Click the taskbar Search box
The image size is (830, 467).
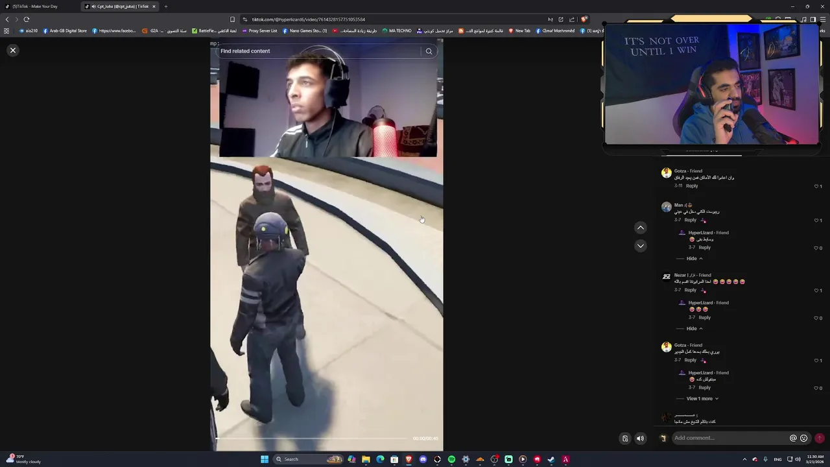[308, 459]
